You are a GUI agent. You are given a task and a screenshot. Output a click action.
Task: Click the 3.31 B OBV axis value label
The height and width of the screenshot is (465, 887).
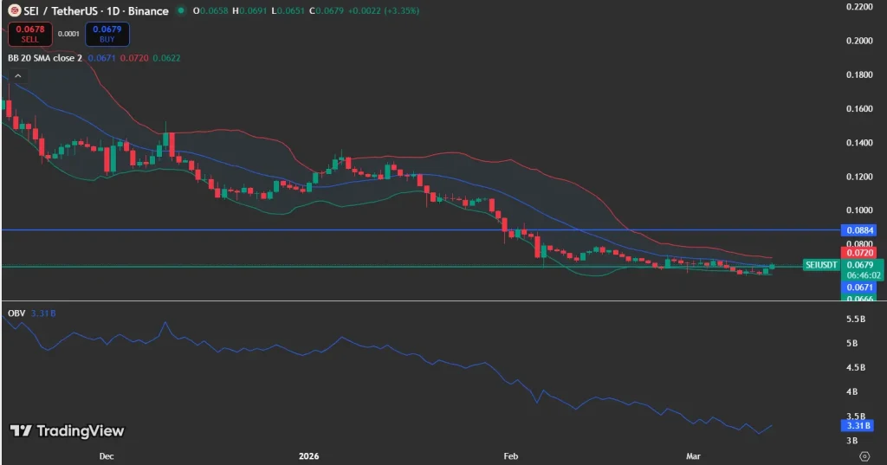tap(858, 425)
